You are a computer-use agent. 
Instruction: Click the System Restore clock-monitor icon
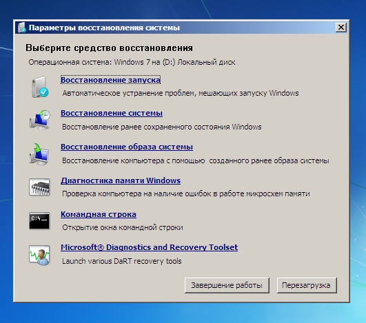pos(40,120)
